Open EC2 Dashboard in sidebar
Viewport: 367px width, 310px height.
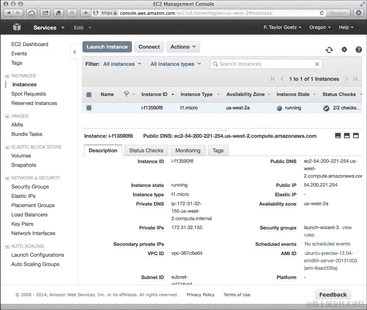[x=30, y=44]
